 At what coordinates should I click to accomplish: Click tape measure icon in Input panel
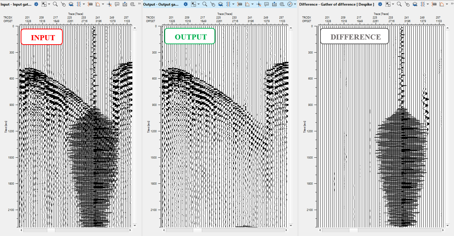pyautogui.click(x=132, y=4)
